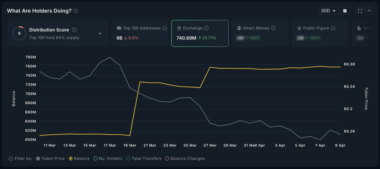The image size is (380, 169).
Task: Click the Public Figure icon
Action: [299, 28]
